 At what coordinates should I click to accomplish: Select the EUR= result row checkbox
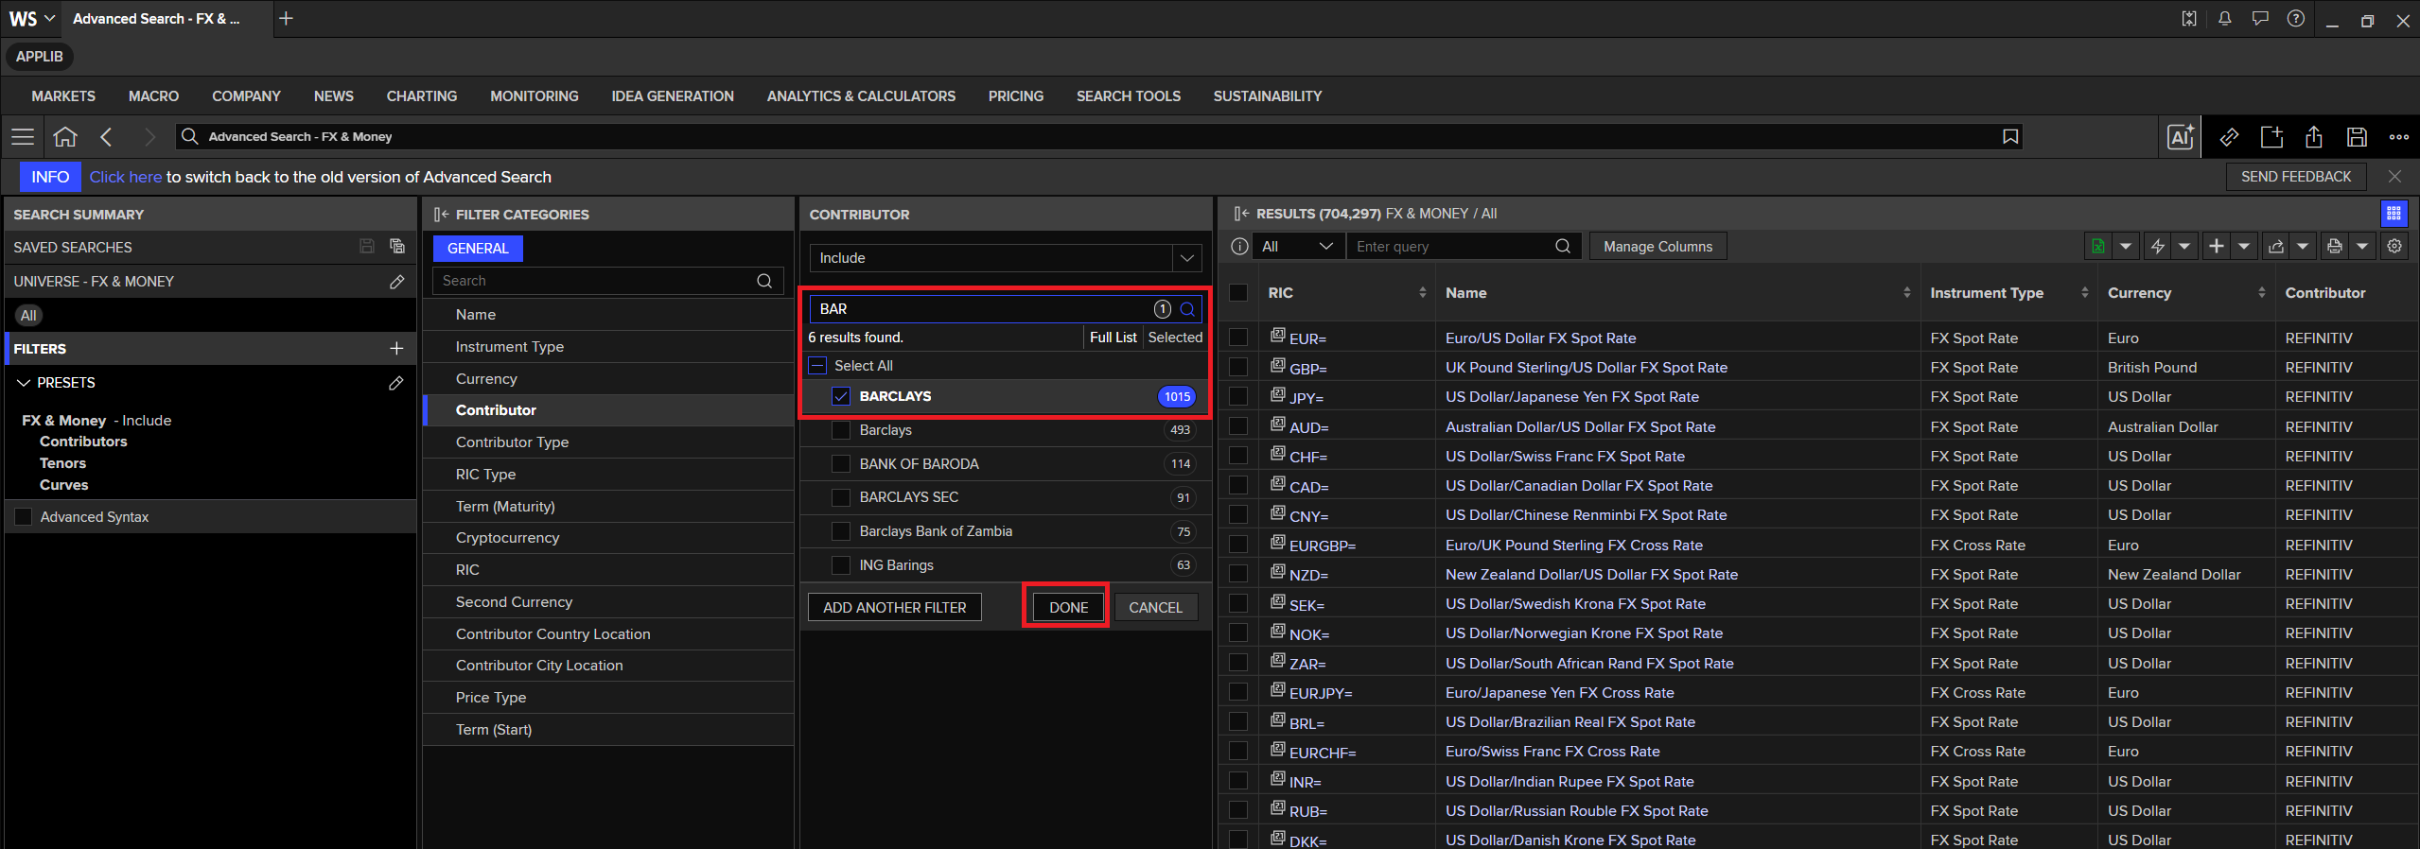pos(1238,338)
